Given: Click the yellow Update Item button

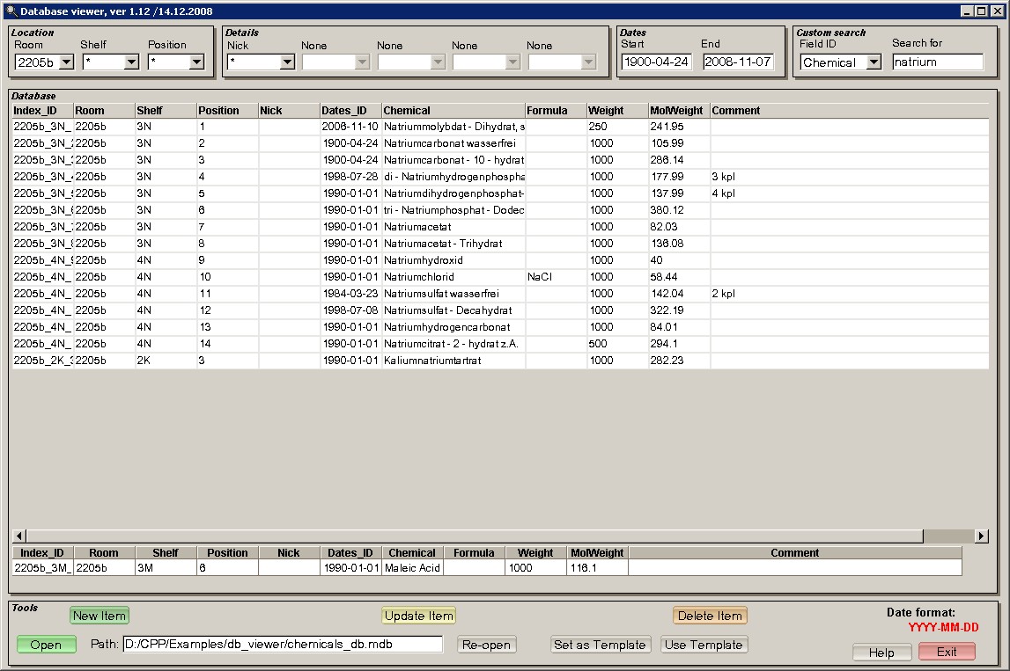Looking at the screenshot, I should coord(418,616).
